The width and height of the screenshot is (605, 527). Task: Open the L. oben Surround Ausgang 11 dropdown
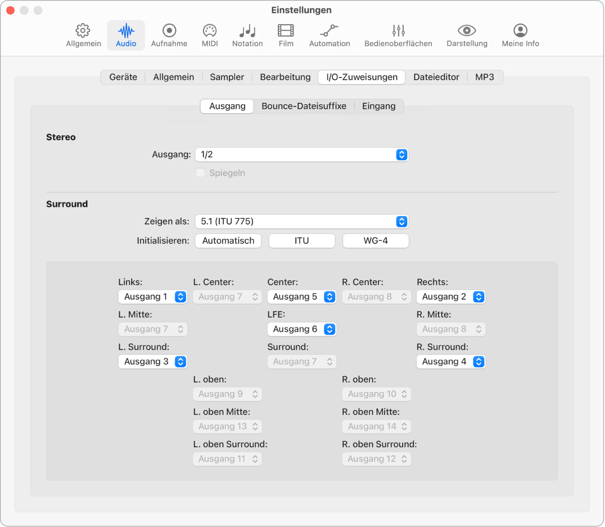227,459
